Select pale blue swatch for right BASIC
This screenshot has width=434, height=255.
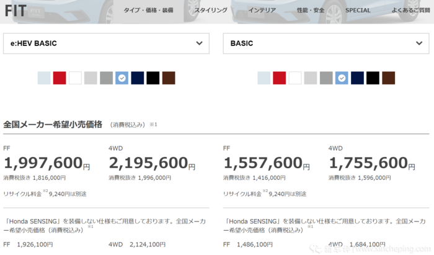tap(263, 78)
